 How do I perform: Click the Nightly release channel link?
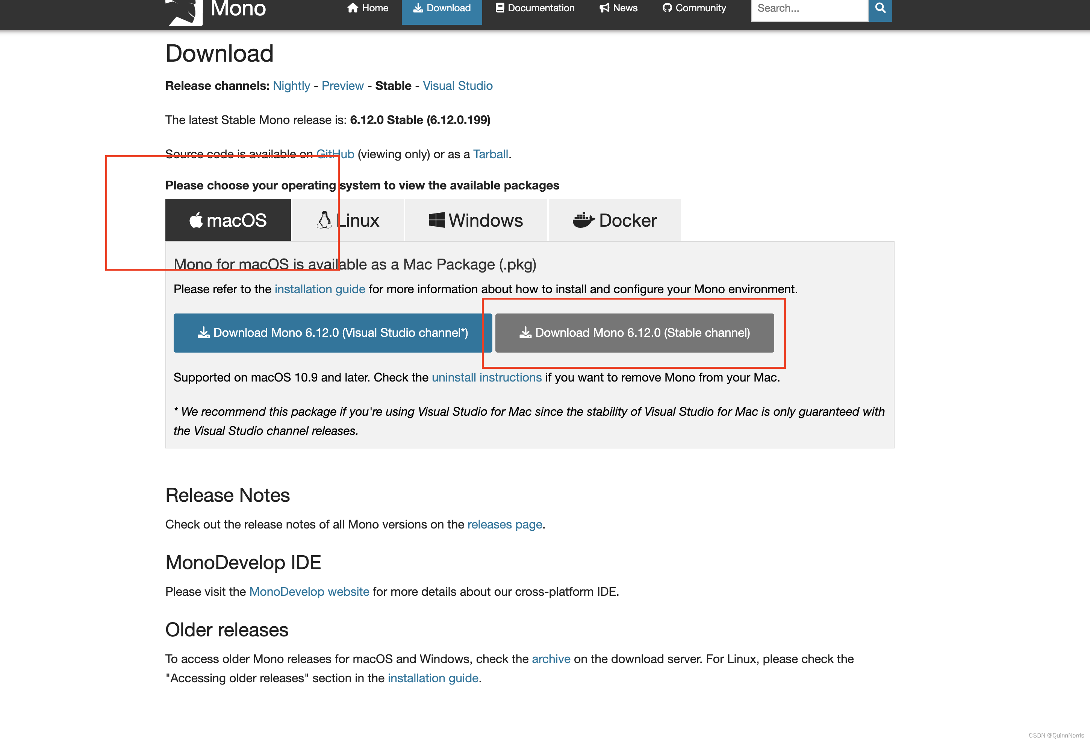(x=291, y=85)
